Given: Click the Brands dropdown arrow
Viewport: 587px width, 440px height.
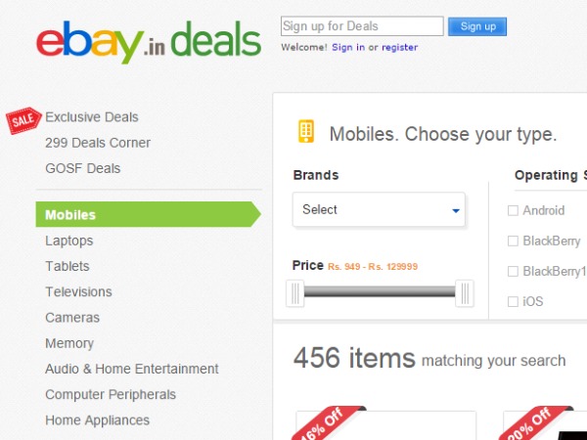Looking at the screenshot, I should (x=456, y=210).
